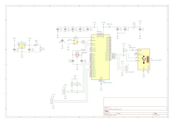Click the PA13 pin label on the chip
Screen dimensions: 174x123
[107, 57]
